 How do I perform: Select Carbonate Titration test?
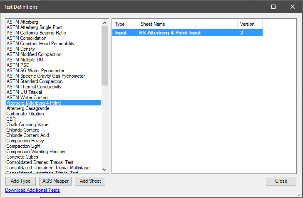coord(53,114)
